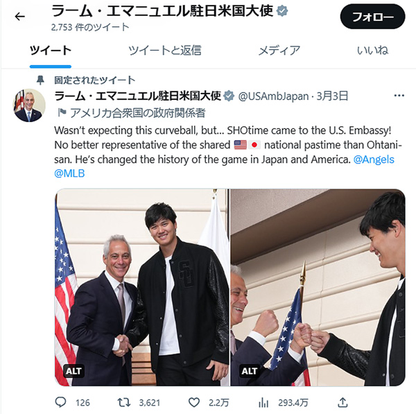416x414 pixels.
Task: Switch to the メディア tab
Action: tap(279, 51)
